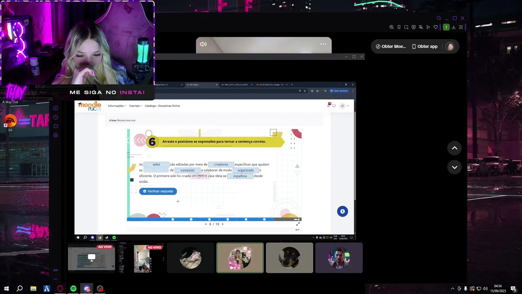Open Spotify from the taskbar

tap(73, 289)
